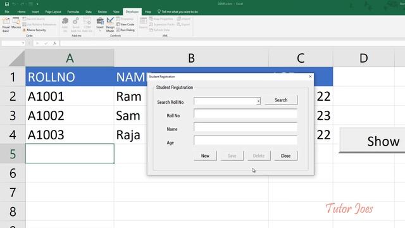Click Map Properties in XML group
The width and height of the screenshot is (405, 228).
coord(161,19)
